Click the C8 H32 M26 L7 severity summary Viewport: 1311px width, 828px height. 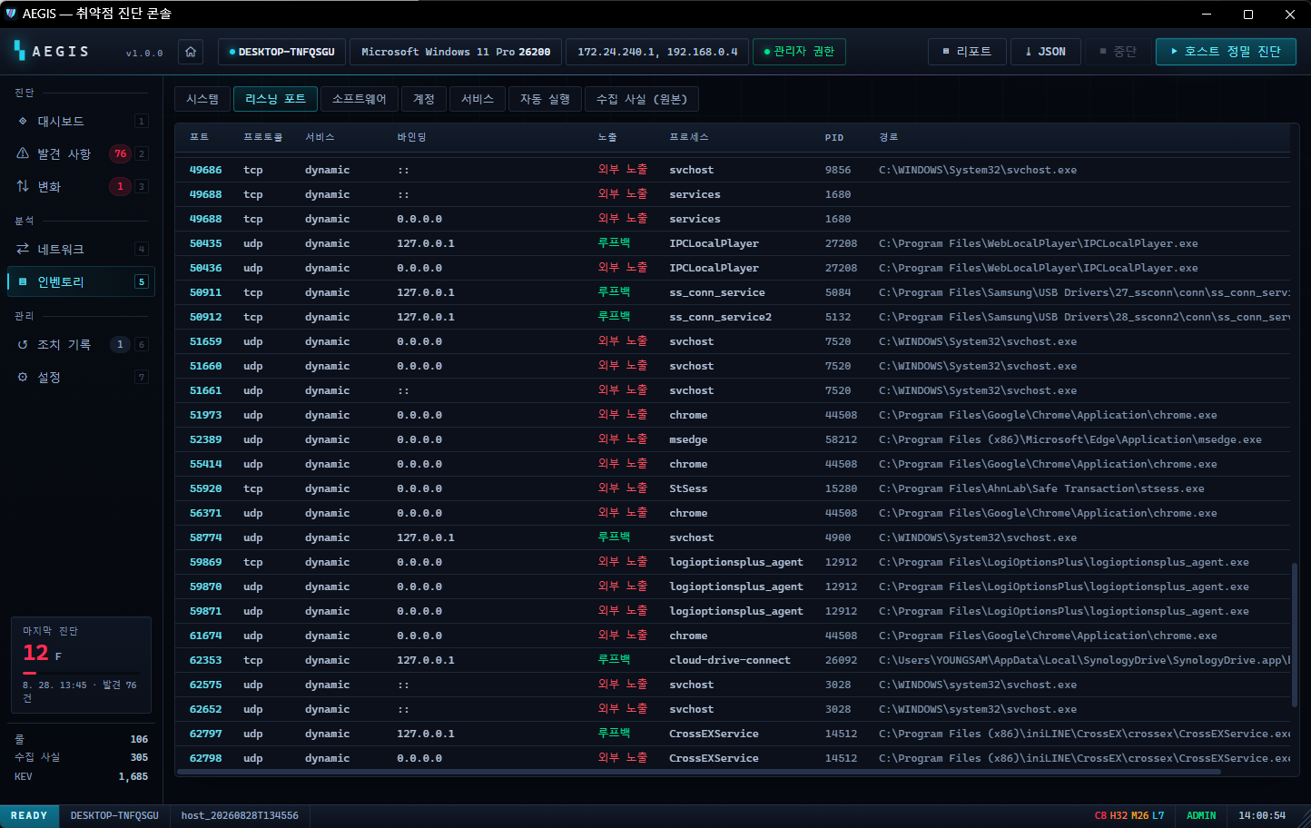pos(1129,815)
